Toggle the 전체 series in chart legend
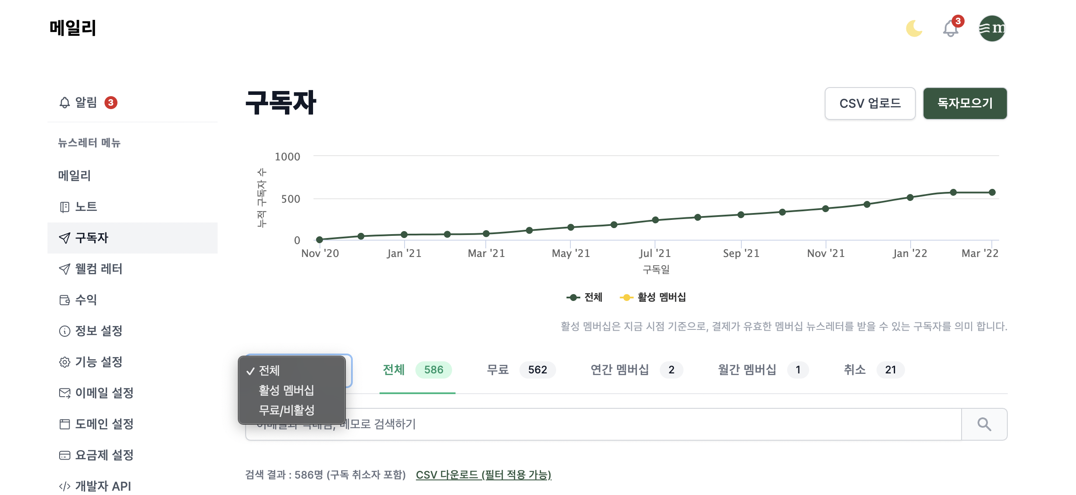The image size is (1076, 495). tap(585, 297)
